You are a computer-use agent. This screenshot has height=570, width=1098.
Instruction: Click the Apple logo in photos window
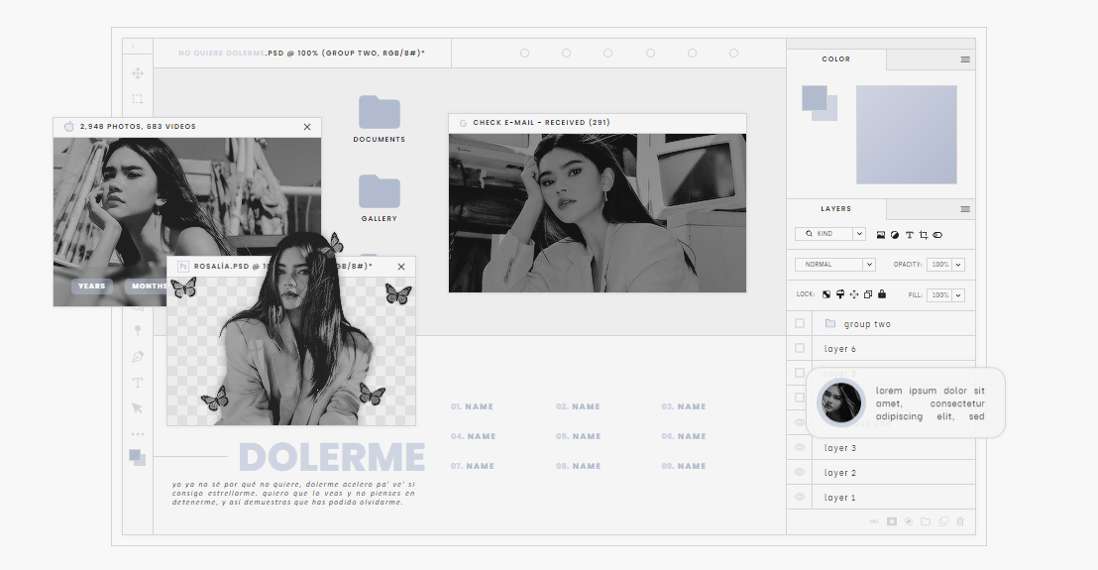coord(68,127)
